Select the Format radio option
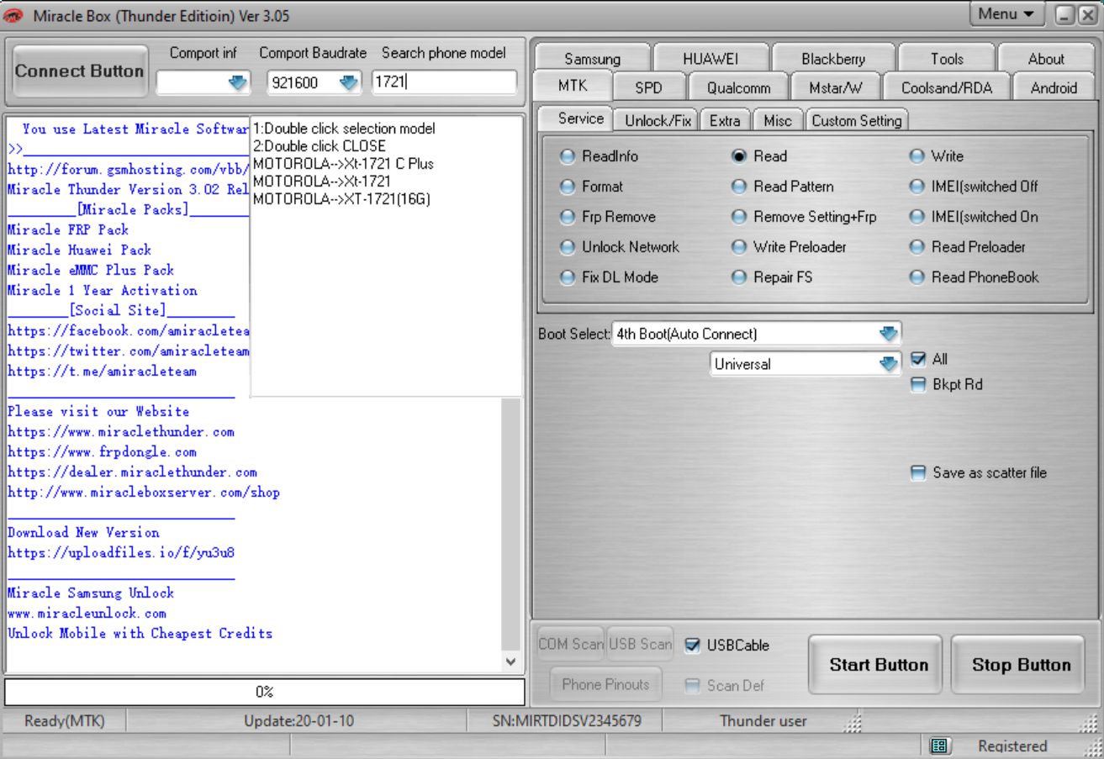 568,187
